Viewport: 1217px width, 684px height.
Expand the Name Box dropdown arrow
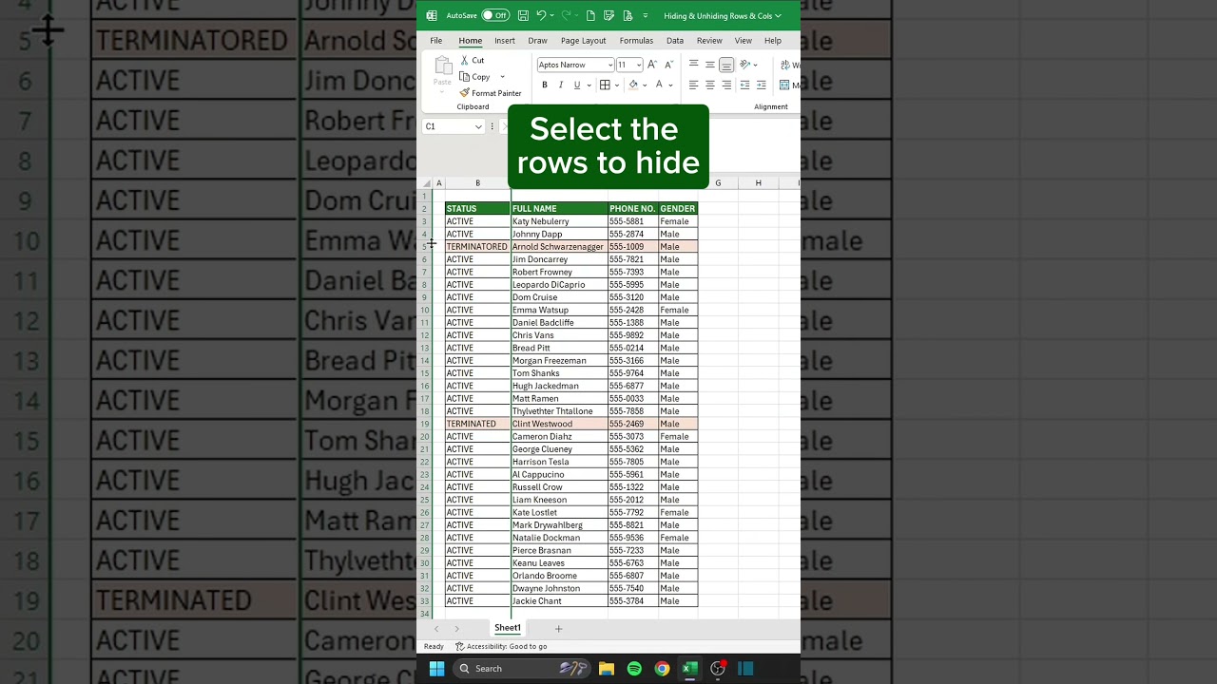coord(478,126)
